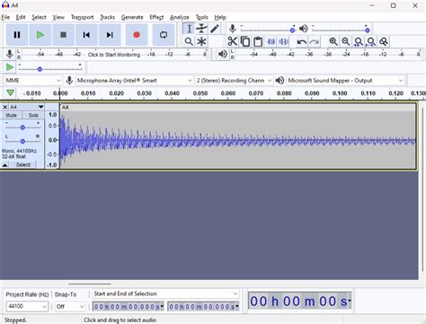Click the 0.050 mark on the timeline ruler
Viewport: 426px width, 324px height.
click(x=200, y=93)
